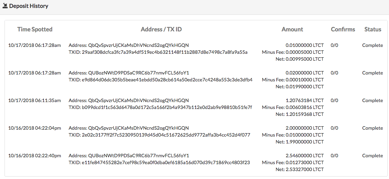389x179 pixels.
Task: Select the Time Spotted column header
Action: pos(35,29)
